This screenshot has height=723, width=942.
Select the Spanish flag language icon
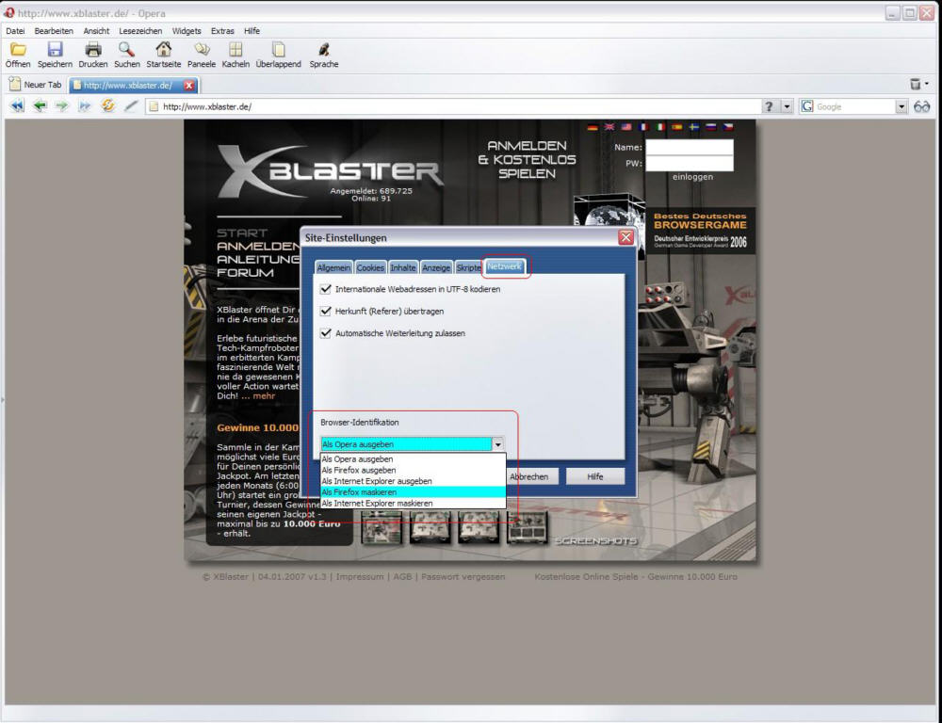[x=677, y=127]
